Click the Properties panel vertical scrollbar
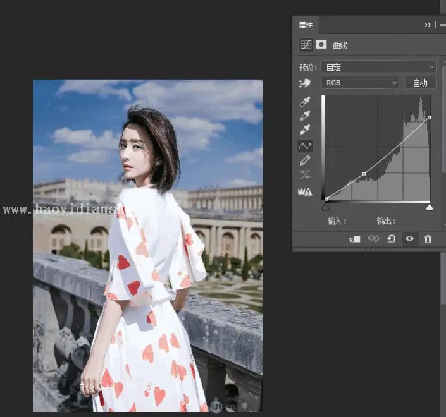 tap(443, 119)
